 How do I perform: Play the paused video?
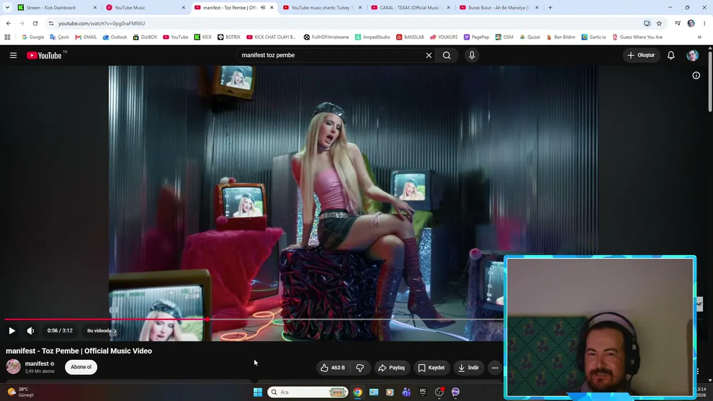[12, 331]
